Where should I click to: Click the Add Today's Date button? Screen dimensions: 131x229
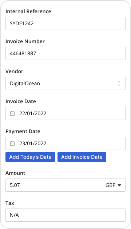[30, 157]
